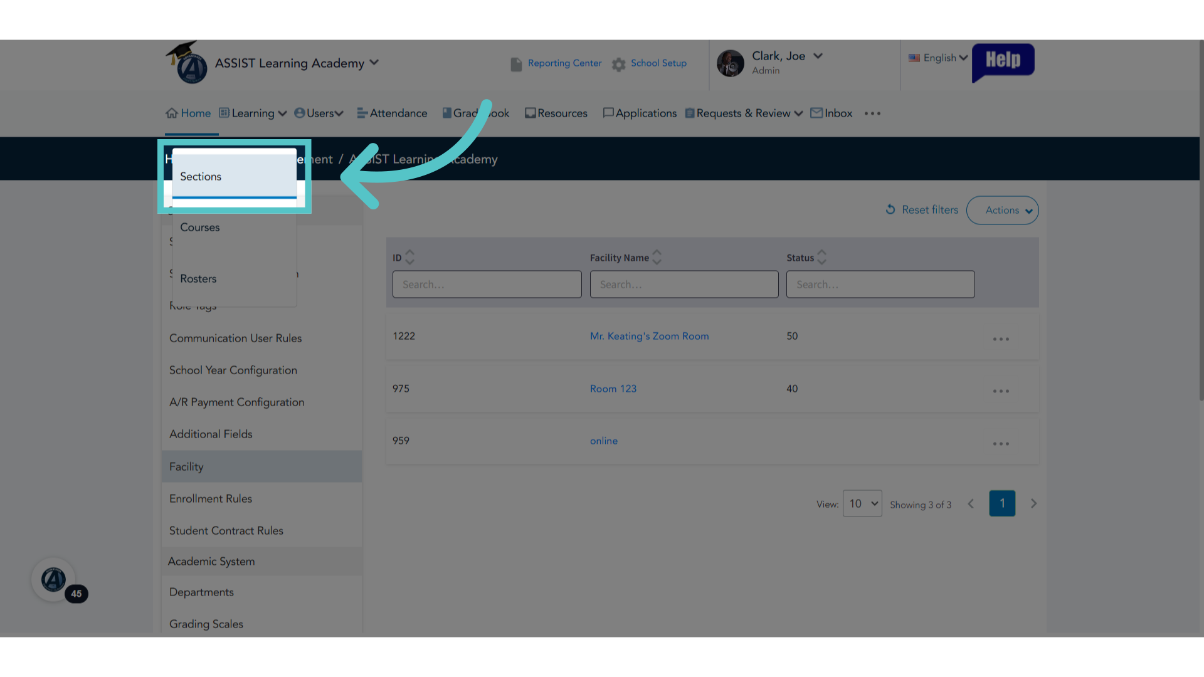Collapse the Learning dropdown menu
This screenshot has width=1204, height=677.
[282, 113]
